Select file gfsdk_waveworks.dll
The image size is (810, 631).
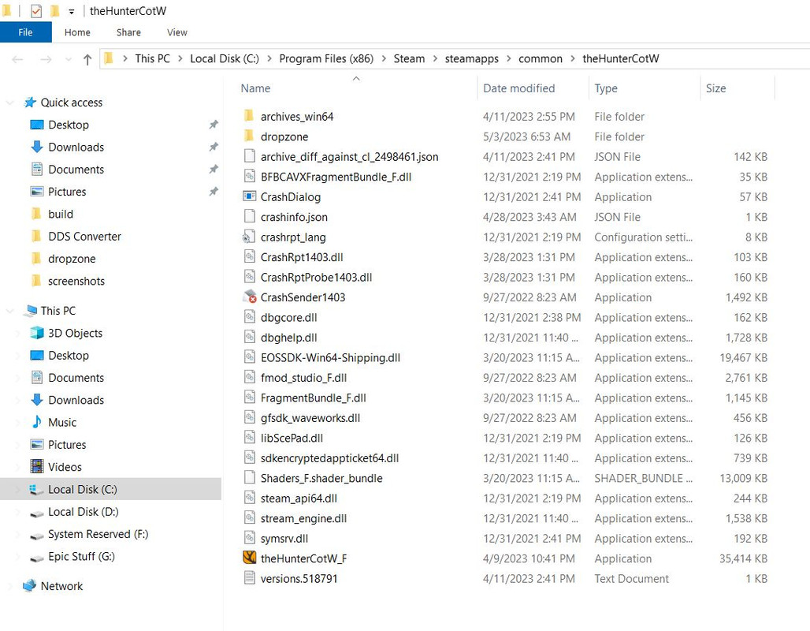(310, 418)
